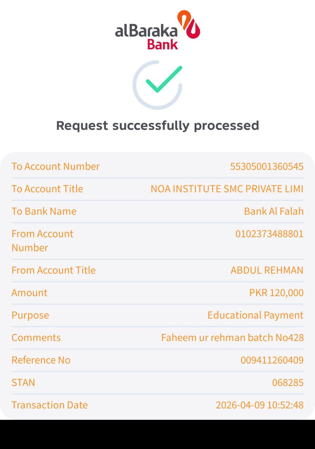Select the Educational Payment purpose value
This screenshot has height=449, width=315.
(255, 315)
